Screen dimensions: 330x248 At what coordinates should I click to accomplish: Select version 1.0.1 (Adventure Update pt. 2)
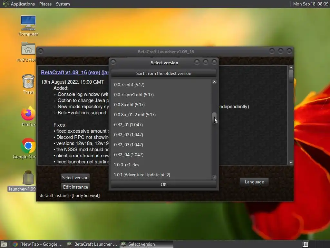[x=161, y=175]
